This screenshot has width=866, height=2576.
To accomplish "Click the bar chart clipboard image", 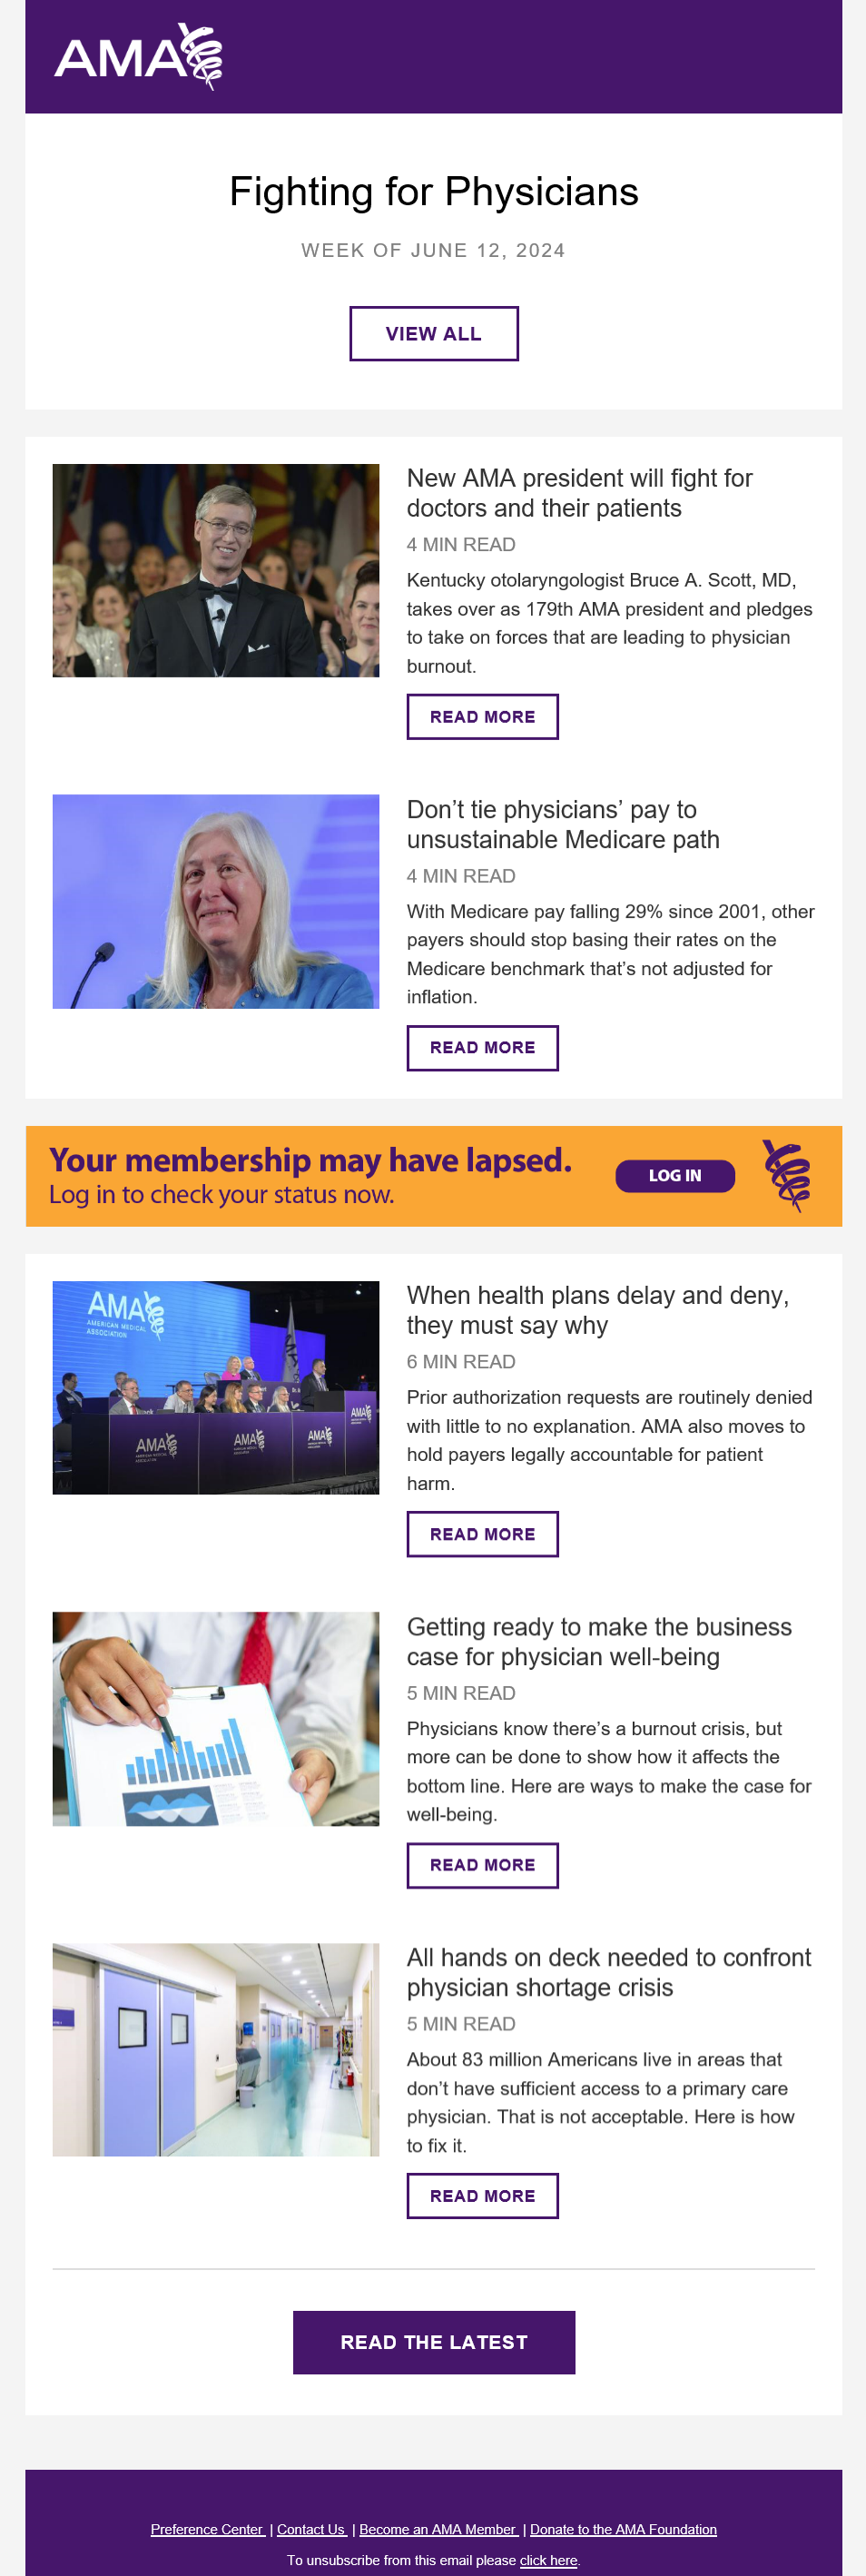I will tap(216, 1719).
